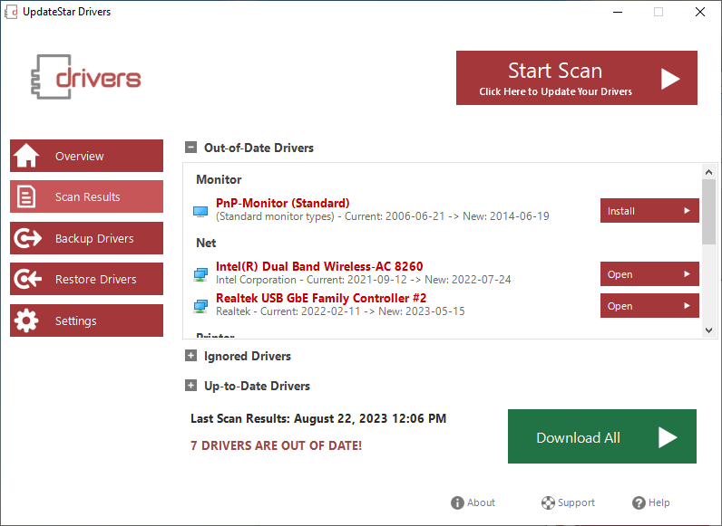722x526 pixels.
Task: Collapse the Out-of-Date Drivers section
Action: tap(190, 148)
